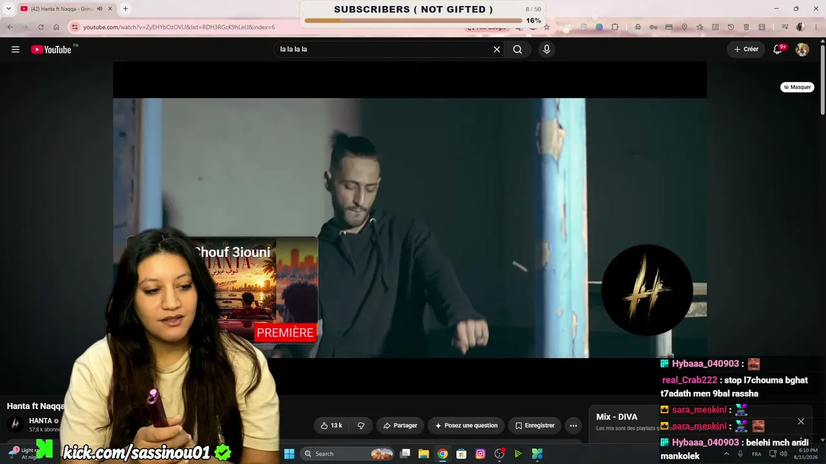Open saved payment methods card icon
826x464 pixels.
click(669, 27)
